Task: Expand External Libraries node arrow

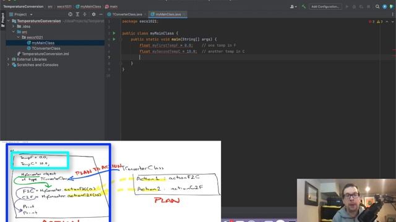Action: click(8, 59)
